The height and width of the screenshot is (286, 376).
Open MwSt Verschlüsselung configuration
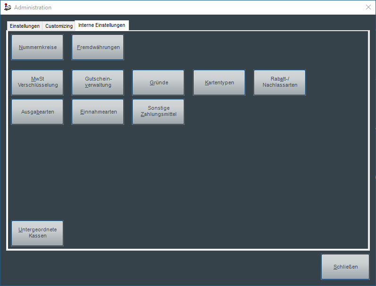click(37, 82)
